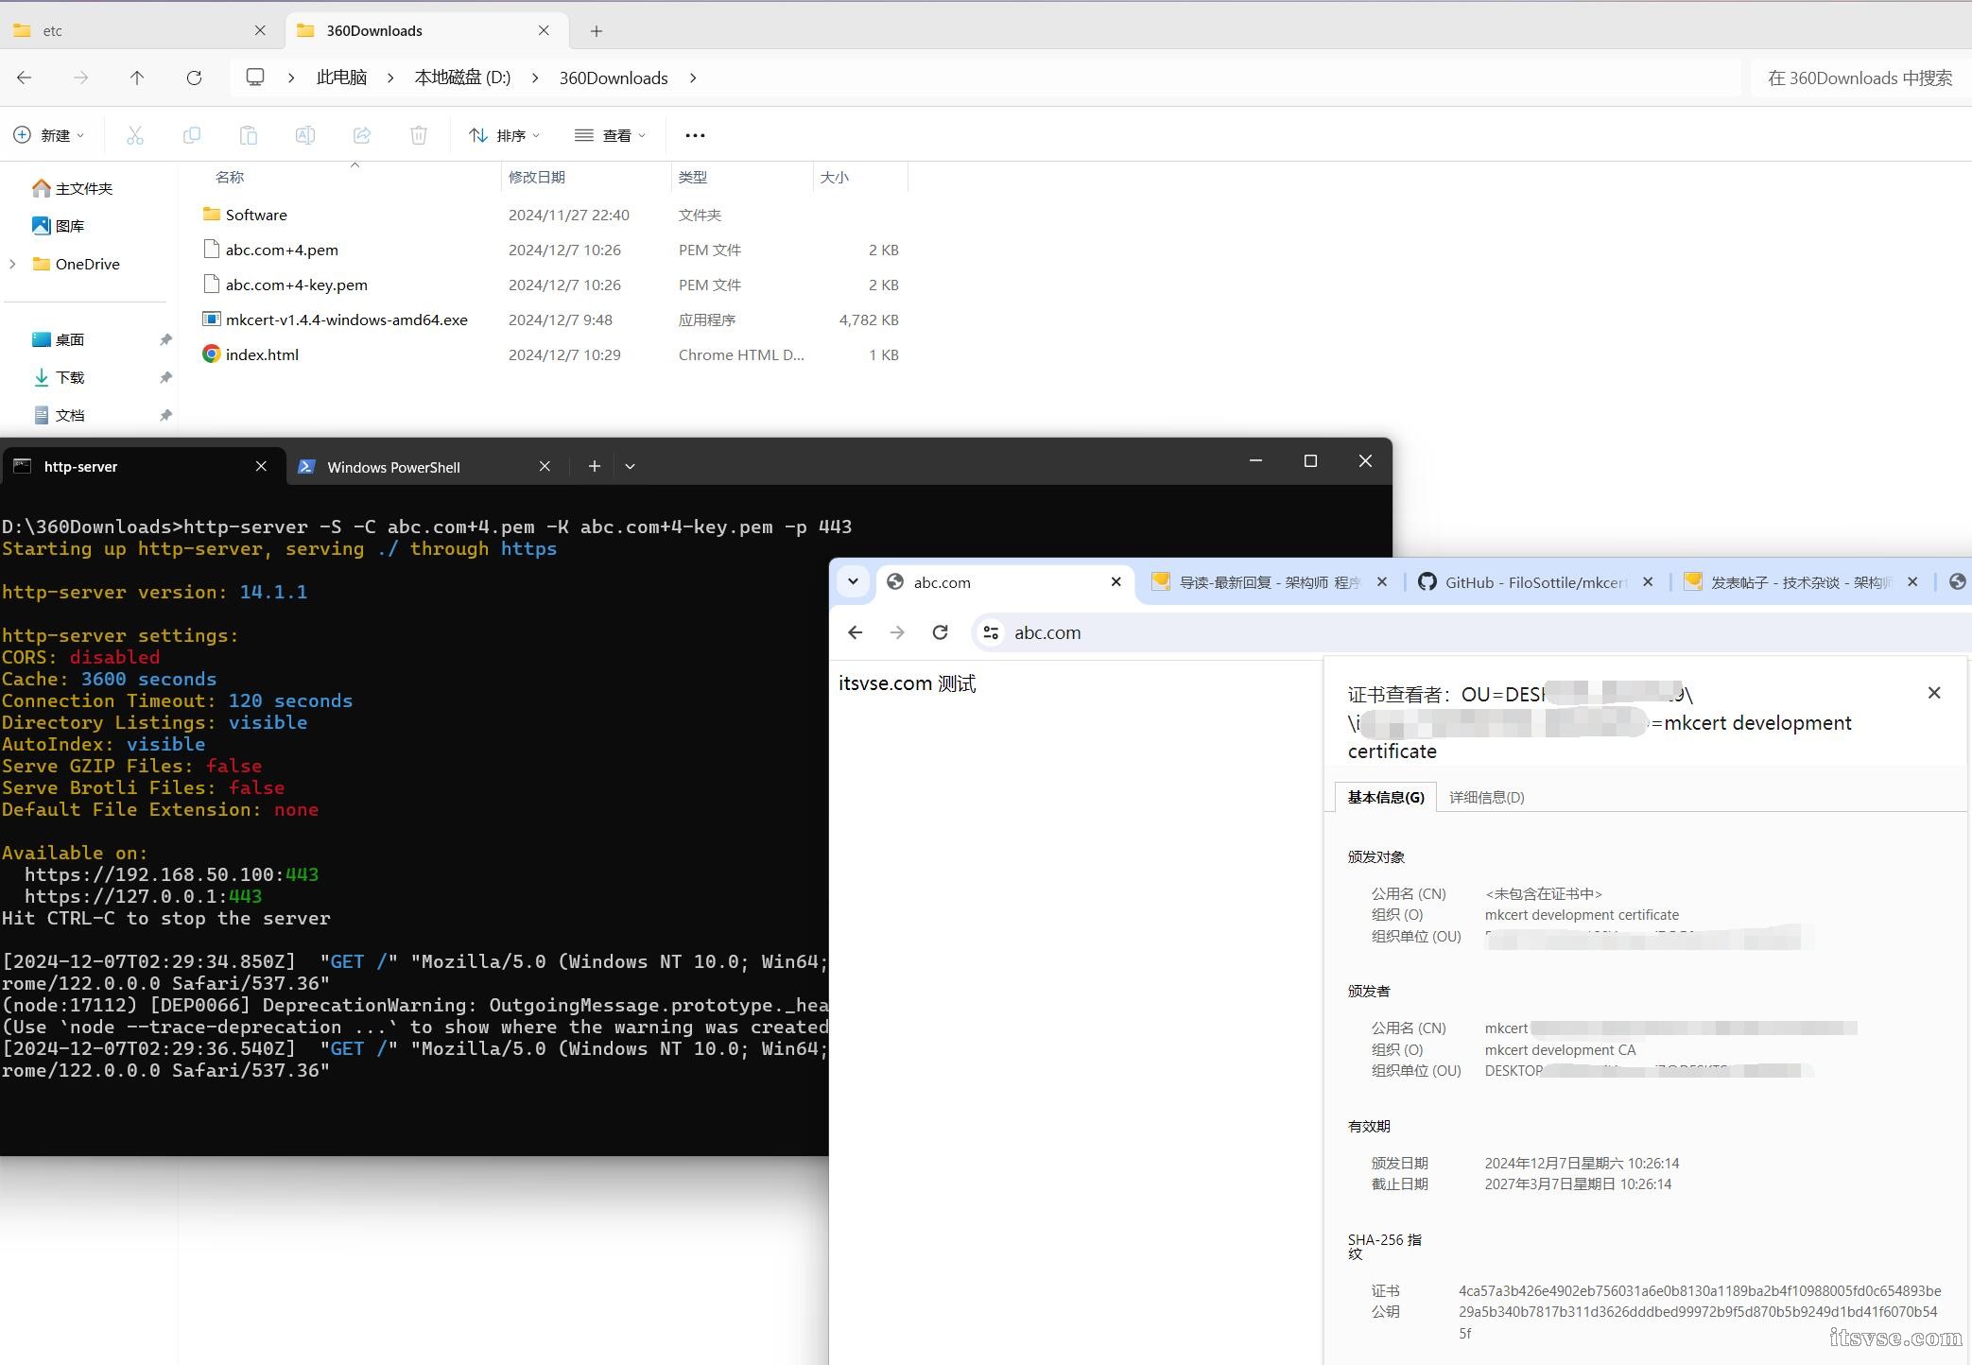Viewport: 1972px width, 1365px height.
Task: Switch to the etc Explorer tab
Action: (x=140, y=30)
